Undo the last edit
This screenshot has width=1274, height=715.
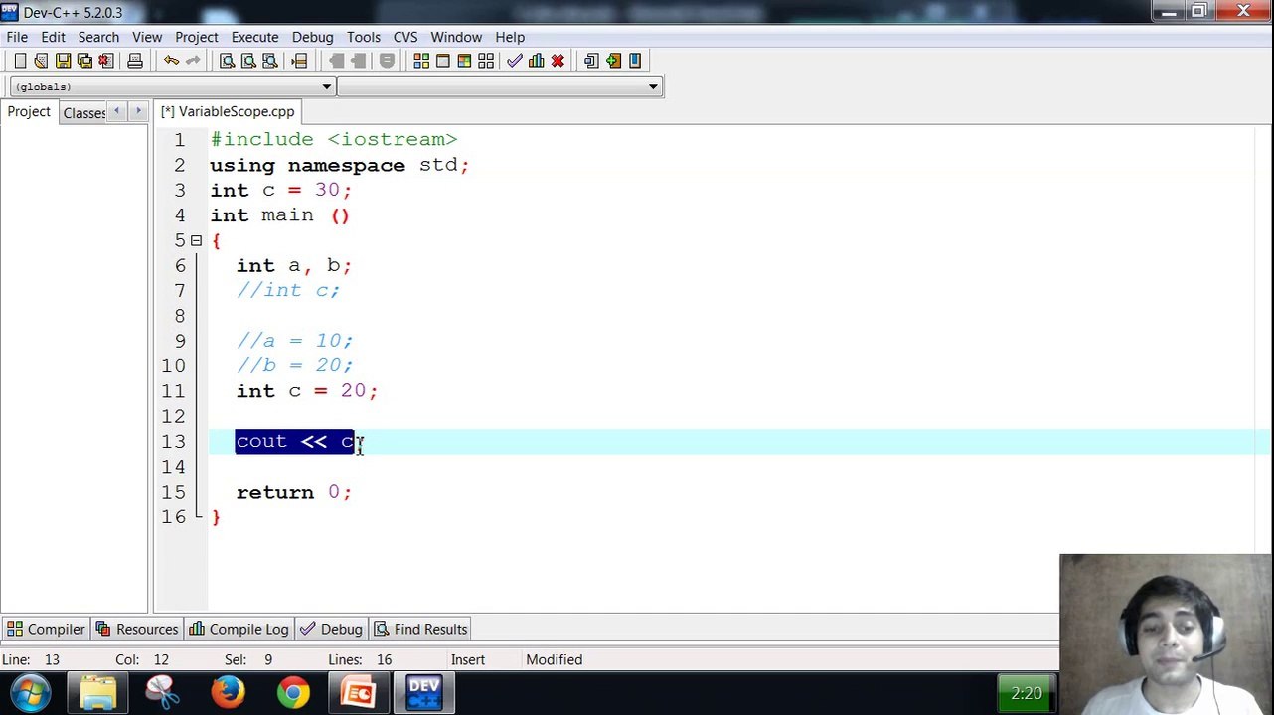coord(171,61)
